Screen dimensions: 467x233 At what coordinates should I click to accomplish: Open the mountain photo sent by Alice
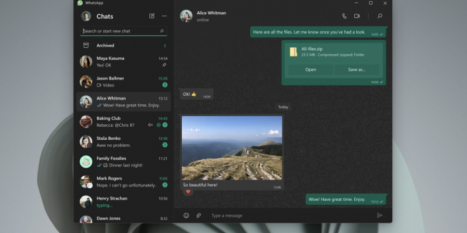pos(232,148)
